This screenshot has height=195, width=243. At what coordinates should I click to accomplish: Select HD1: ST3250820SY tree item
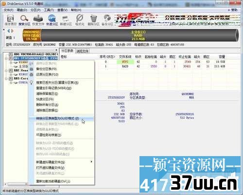click(x=35, y=58)
